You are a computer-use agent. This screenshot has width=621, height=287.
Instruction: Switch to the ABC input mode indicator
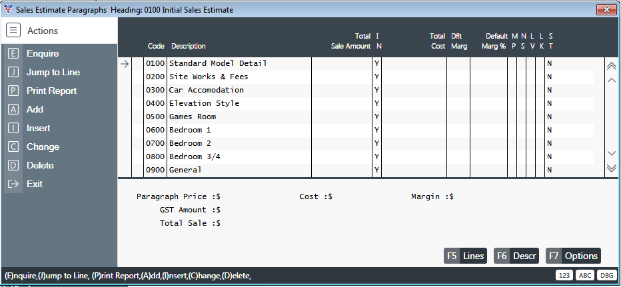click(584, 276)
